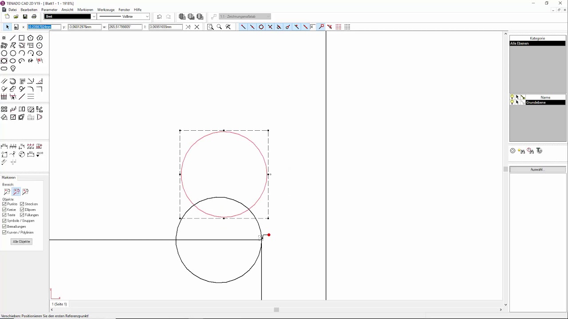This screenshot has width=568, height=319.
Task: Click the gear icon in right panel
Action: pos(513,151)
